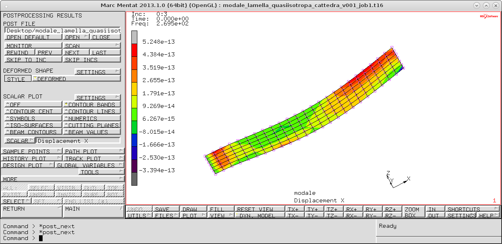Image resolution: width=502 pixels, height=244 pixels.
Task: Select BEAM CONTOURS plot style
Action: [33, 132]
